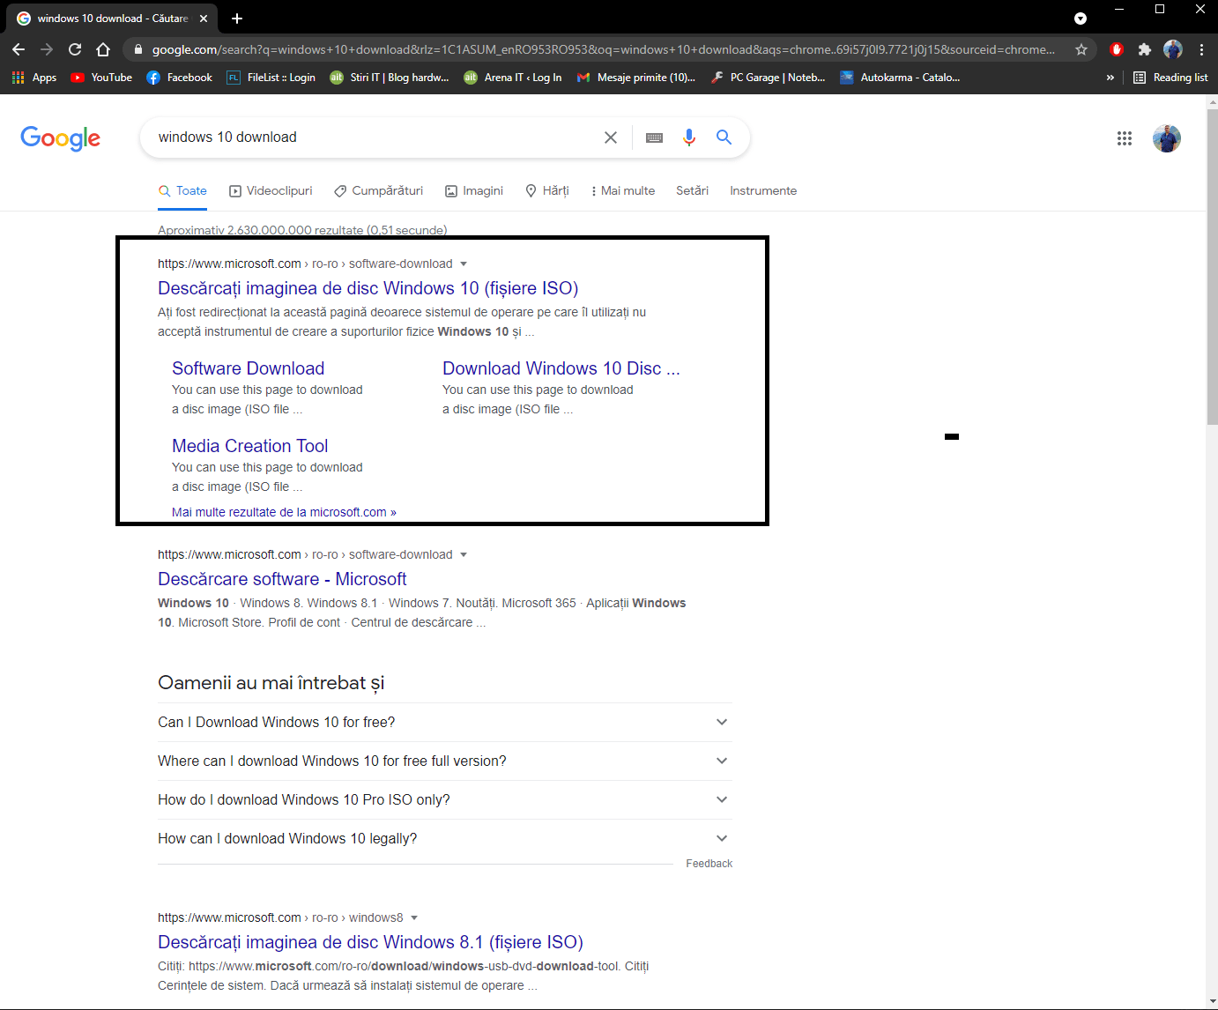Viewport: 1218px width, 1010px height.
Task: Open Mai multe rezultate de la microsoft.com
Action: pos(284,512)
